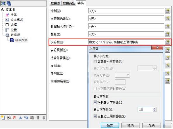
Task: Click the 字符筛选器 value field
Action: (126, 18)
